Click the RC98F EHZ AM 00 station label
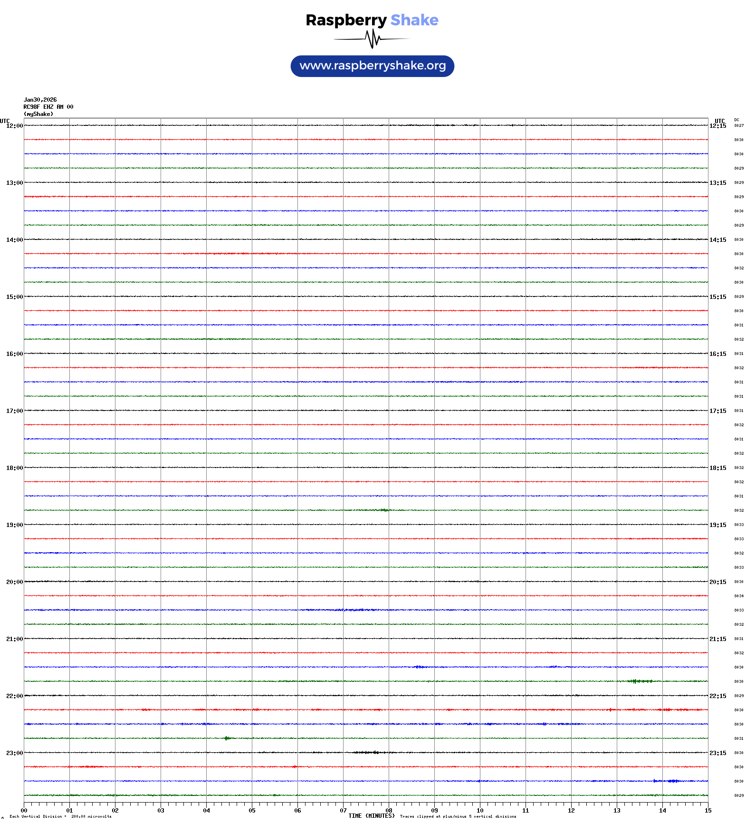This screenshot has height=823, width=746. click(x=48, y=107)
